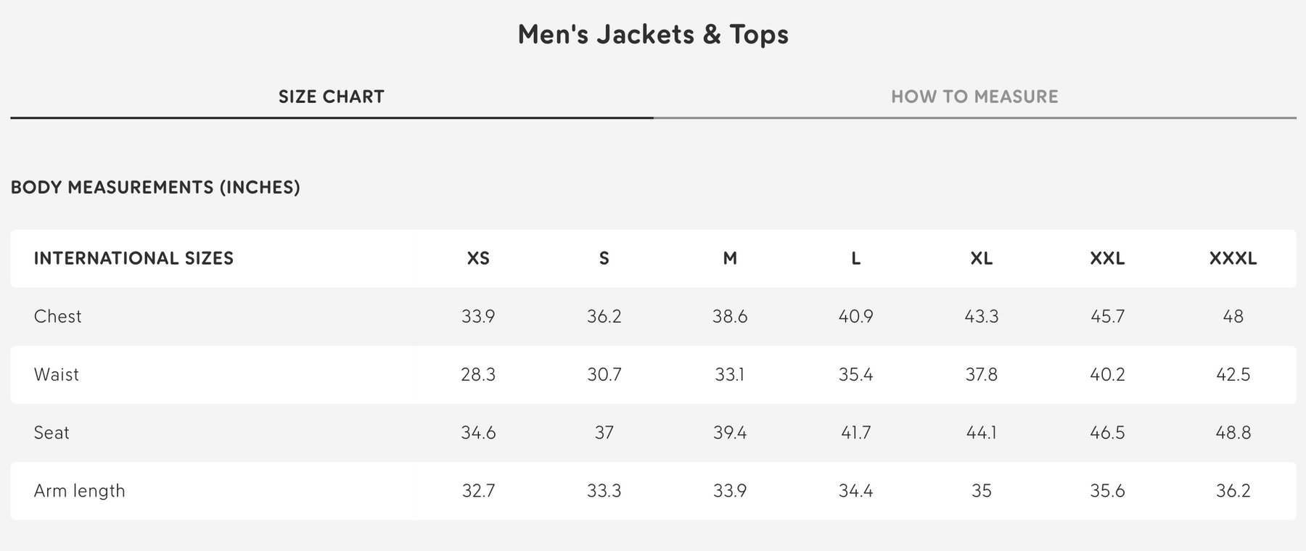Screen dimensions: 1306x551
Task: Click the Arm length row label
Action: 80,491
